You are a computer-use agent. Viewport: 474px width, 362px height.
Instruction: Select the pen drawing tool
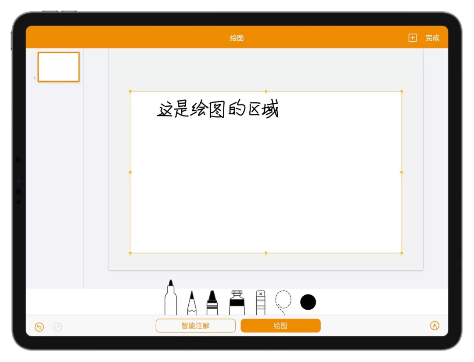point(171,299)
